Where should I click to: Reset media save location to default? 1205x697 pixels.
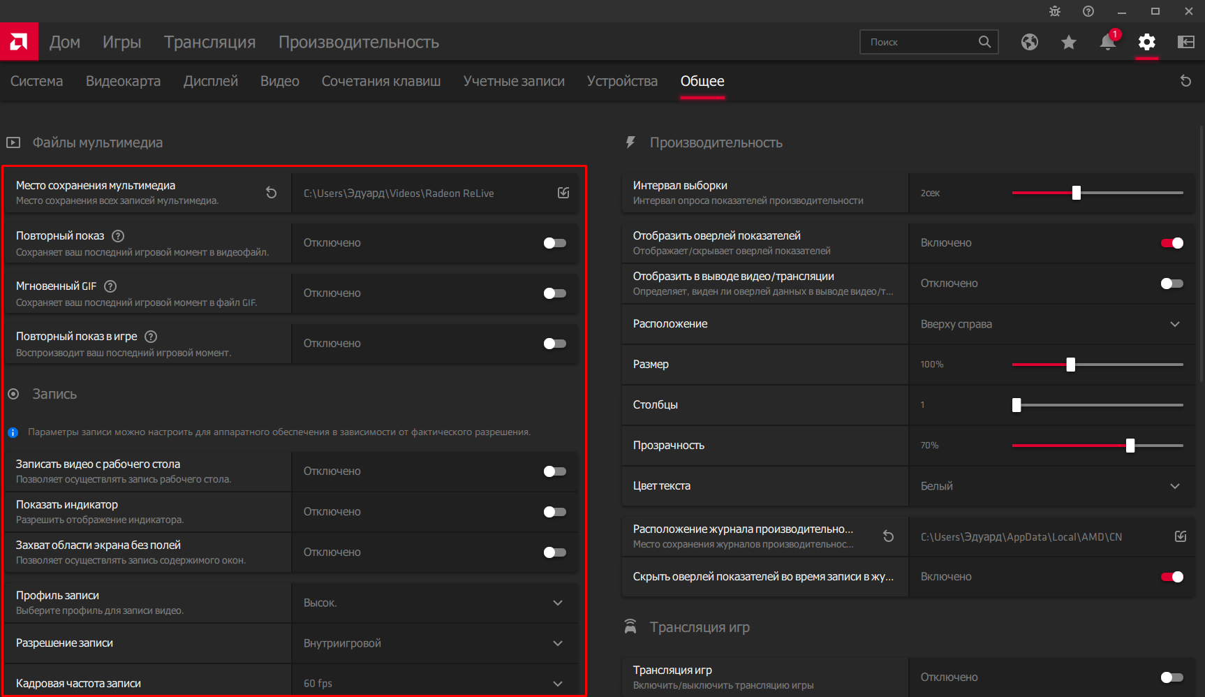272,193
